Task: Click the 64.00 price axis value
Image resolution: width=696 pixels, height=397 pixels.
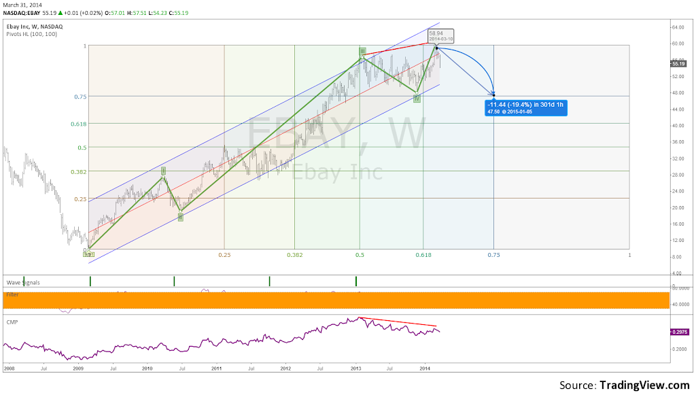Action: (678, 28)
